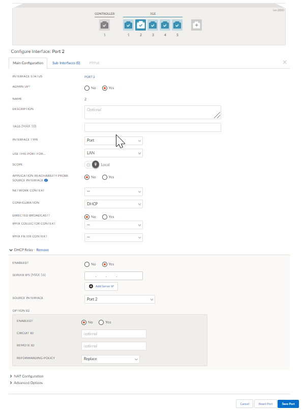Open the Configuration dropdown showing DHCP
Image resolution: width=302 pixels, height=410 pixels.
113,203
